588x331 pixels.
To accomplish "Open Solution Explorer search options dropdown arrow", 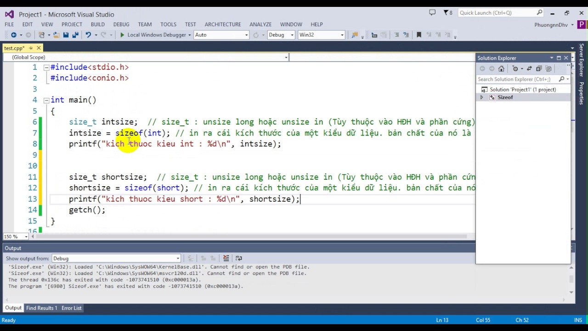I will tap(568, 79).
